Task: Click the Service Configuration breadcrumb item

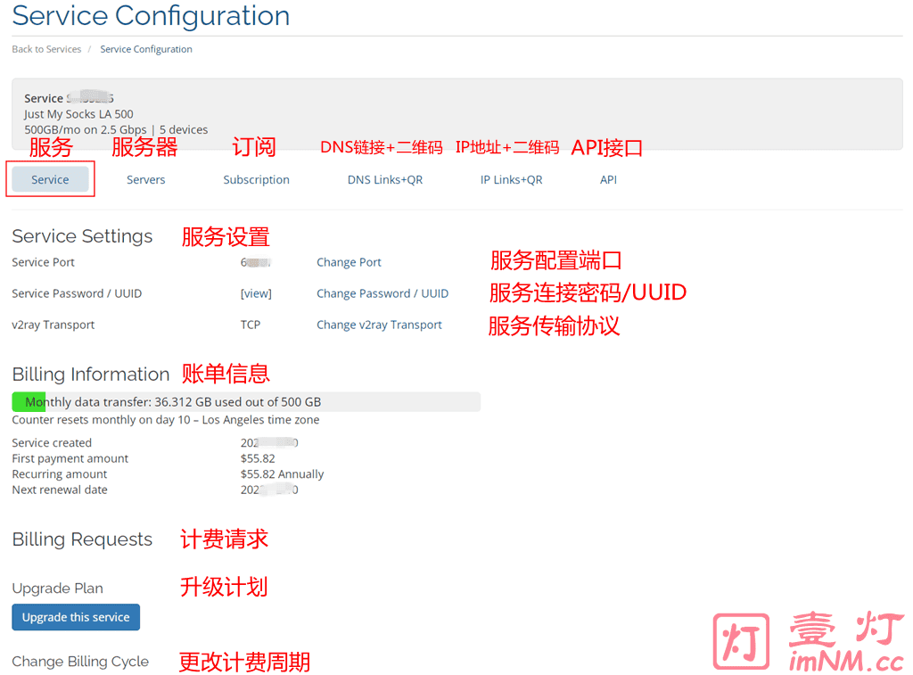Action: click(x=146, y=49)
